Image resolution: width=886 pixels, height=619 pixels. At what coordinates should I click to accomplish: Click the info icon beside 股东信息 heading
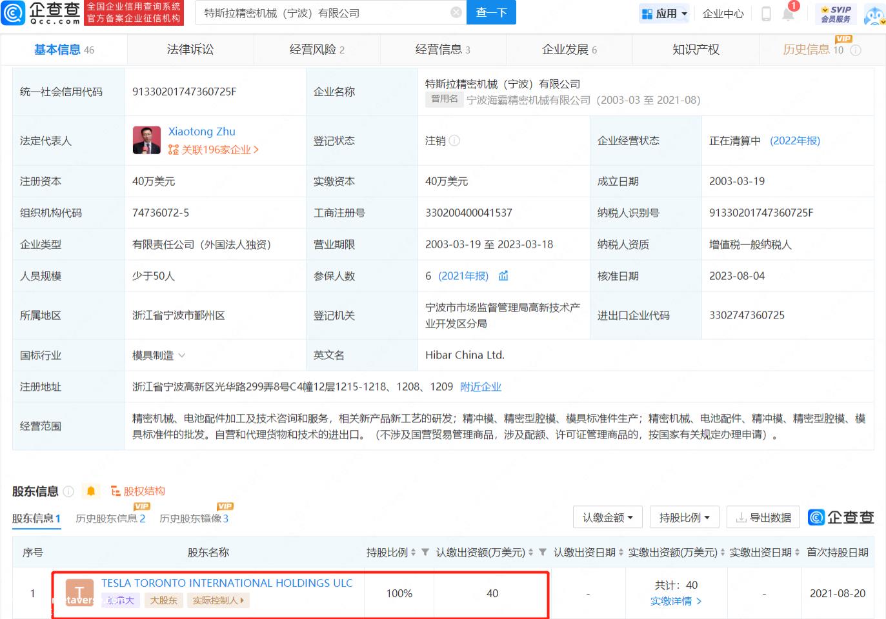coord(68,491)
